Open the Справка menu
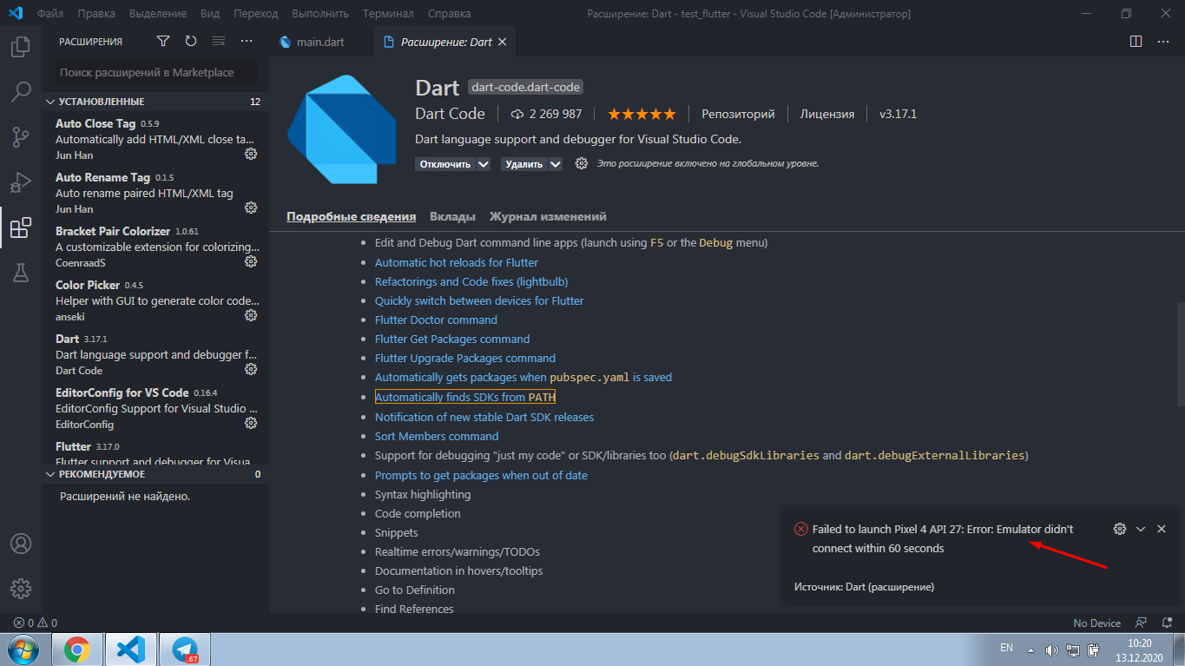This screenshot has width=1185, height=666. pyautogui.click(x=449, y=13)
